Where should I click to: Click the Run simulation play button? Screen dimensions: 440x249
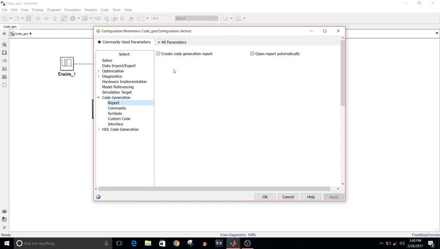pos(114,18)
